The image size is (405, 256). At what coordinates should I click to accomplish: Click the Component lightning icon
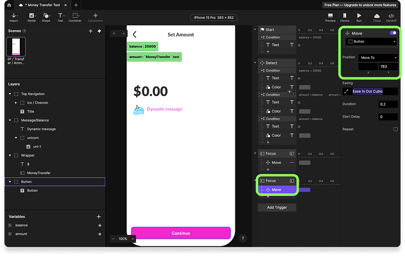point(95,16)
